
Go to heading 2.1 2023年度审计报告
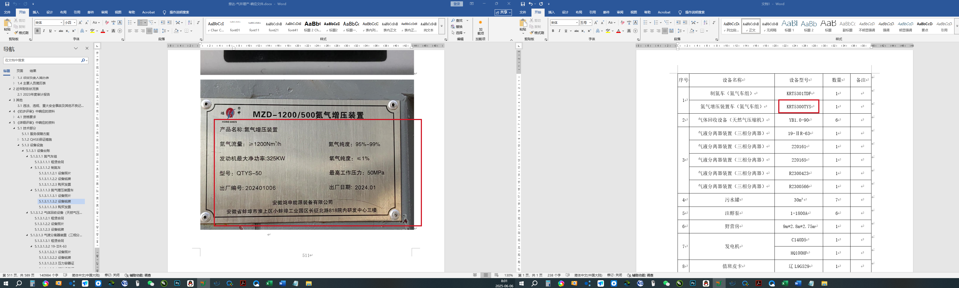click(x=34, y=94)
